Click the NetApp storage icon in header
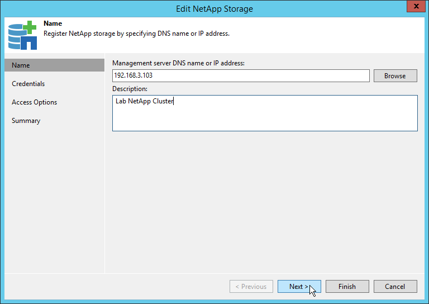429x304 pixels. (x=21, y=36)
